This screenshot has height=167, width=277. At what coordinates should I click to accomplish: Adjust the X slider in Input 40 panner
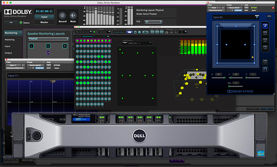point(219,78)
